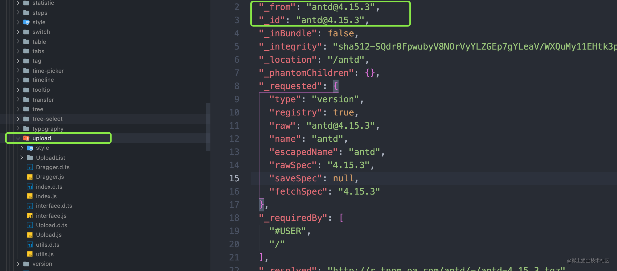The image size is (617, 271).
Task: Click the "_requiredBy" key on line 18
Action: (293, 218)
